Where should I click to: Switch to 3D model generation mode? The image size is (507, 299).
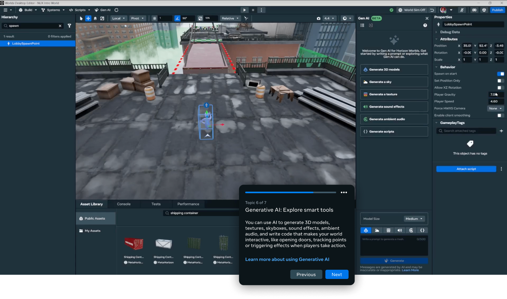366,230
